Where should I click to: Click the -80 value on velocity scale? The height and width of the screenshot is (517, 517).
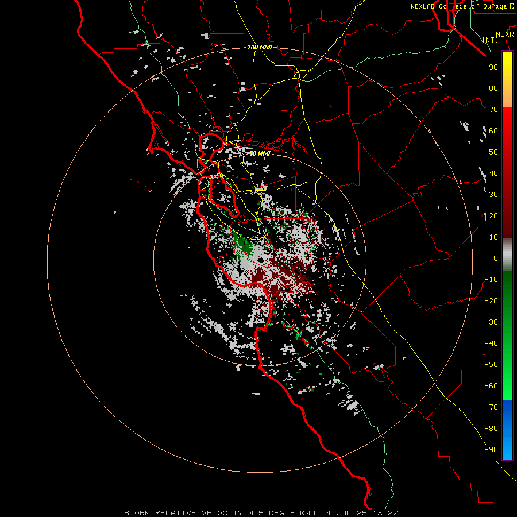(491, 429)
